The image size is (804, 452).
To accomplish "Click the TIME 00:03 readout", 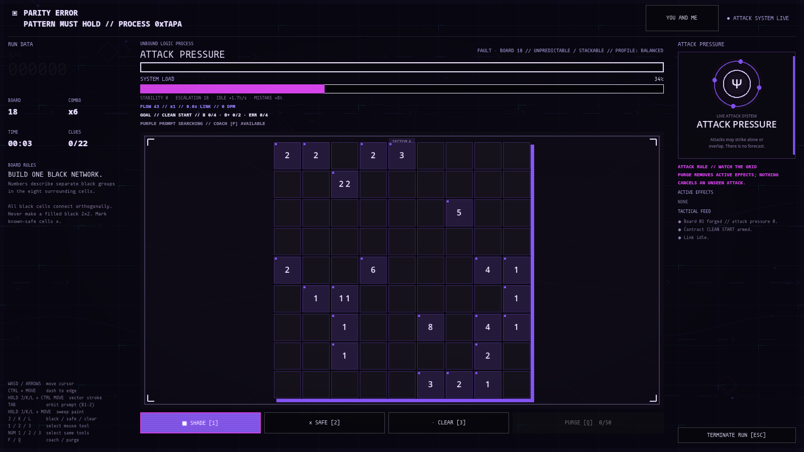I will tap(20, 144).
